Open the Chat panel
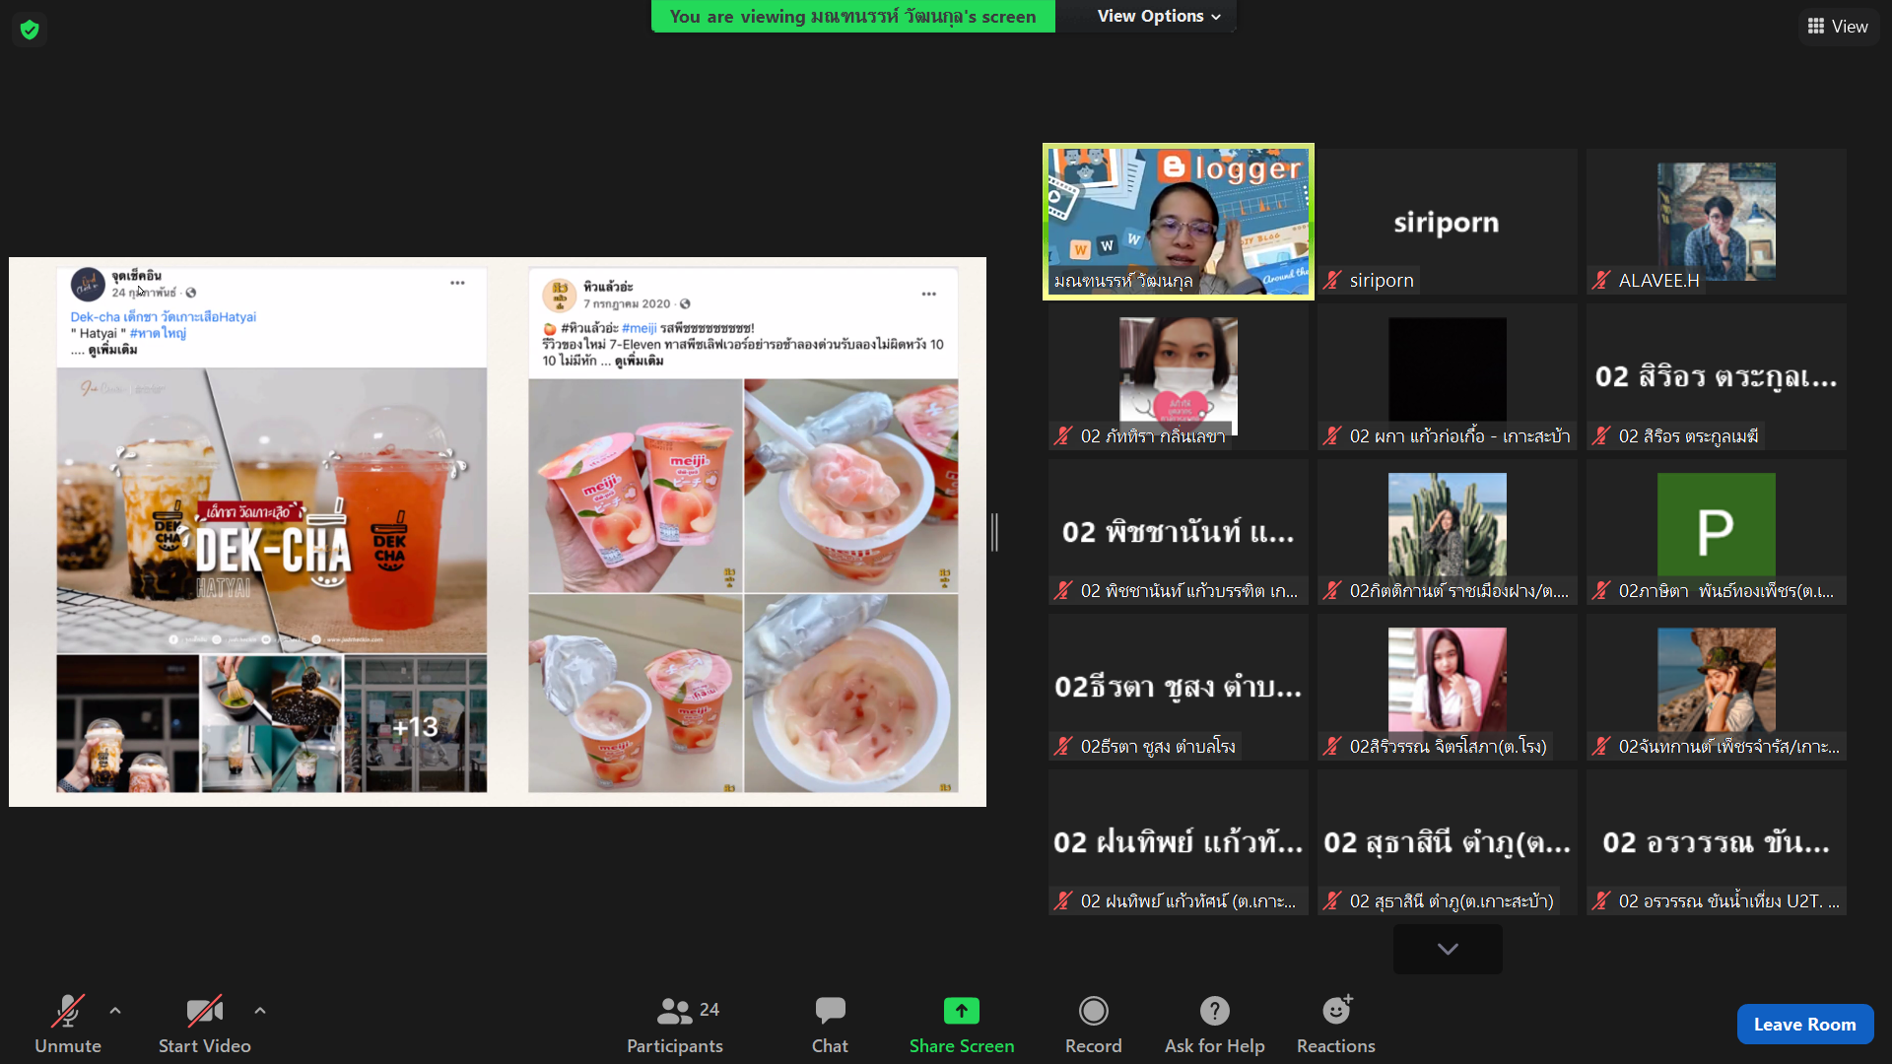The height and width of the screenshot is (1064, 1892). point(830,1025)
